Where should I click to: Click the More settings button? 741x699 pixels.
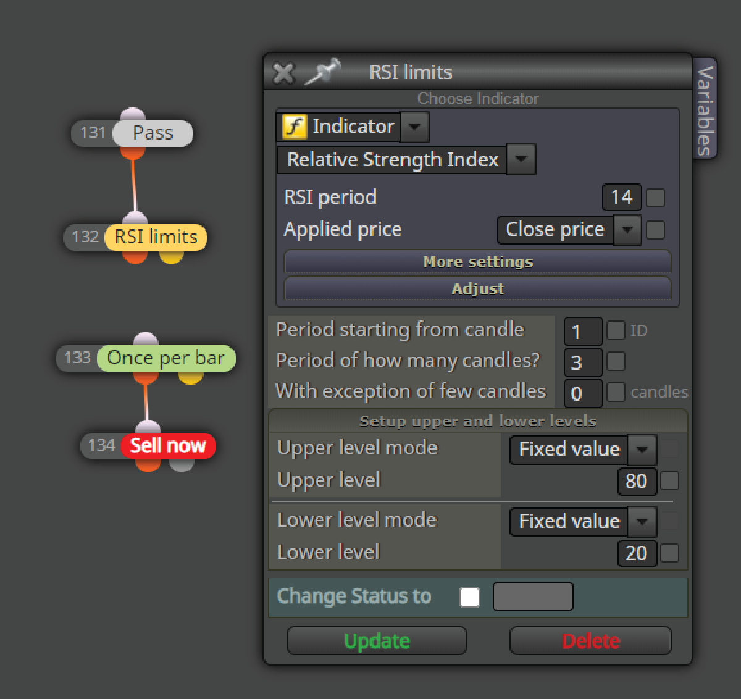tap(477, 261)
